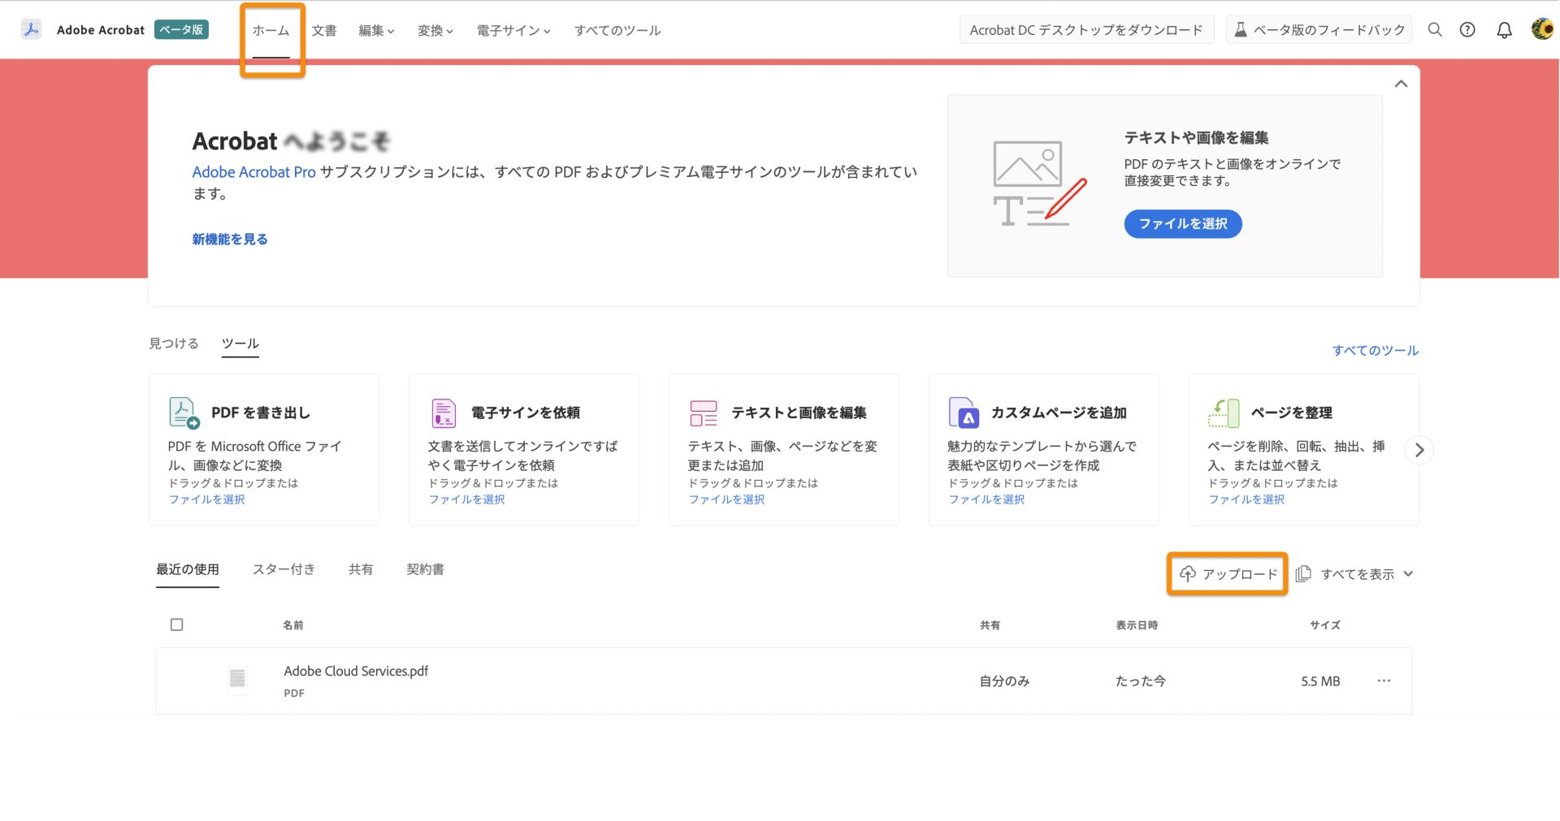Open the 編集 dropdown menu

376,31
